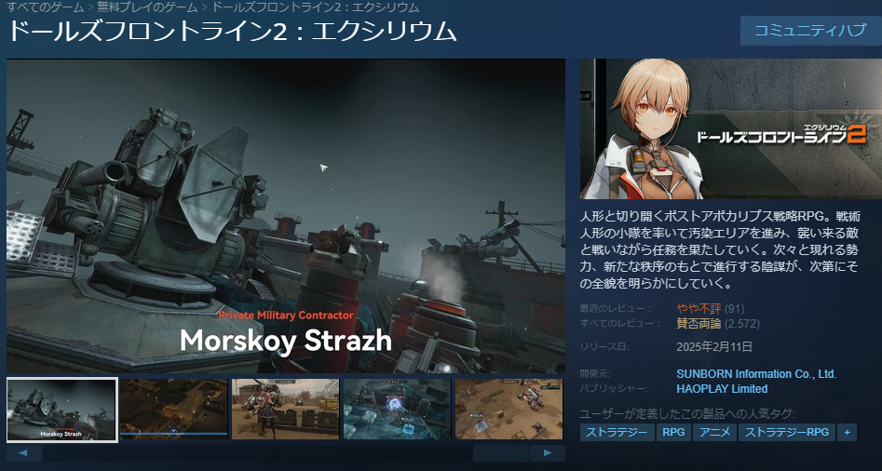Open the やや不評 recent reviews link
This screenshot has height=471, width=882.
pyautogui.click(x=699, y=308)
